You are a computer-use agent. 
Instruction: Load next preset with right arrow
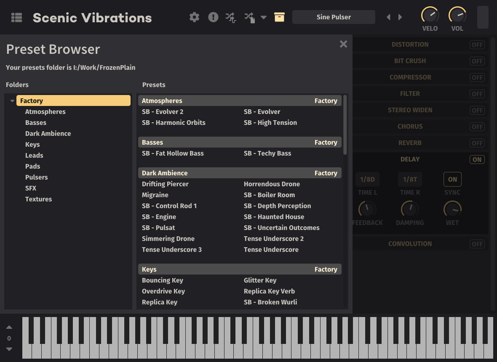point(400,17)
